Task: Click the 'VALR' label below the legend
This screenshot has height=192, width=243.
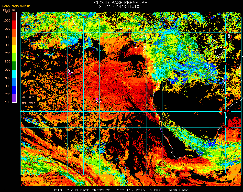Action: click(32, 103)
